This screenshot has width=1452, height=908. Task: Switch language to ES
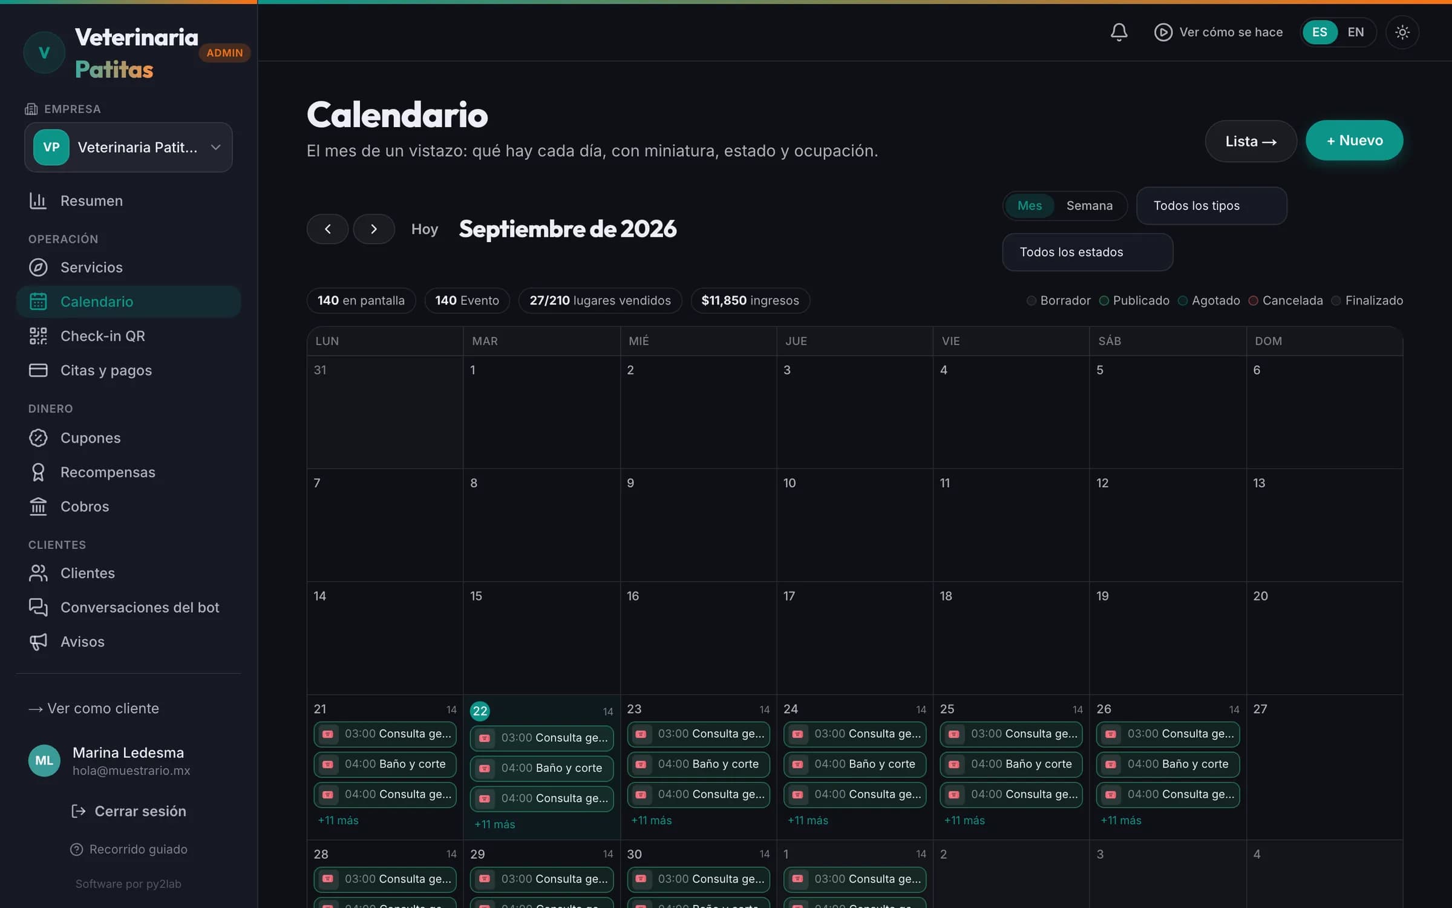pyautogui.click(x=1320, y=32)
